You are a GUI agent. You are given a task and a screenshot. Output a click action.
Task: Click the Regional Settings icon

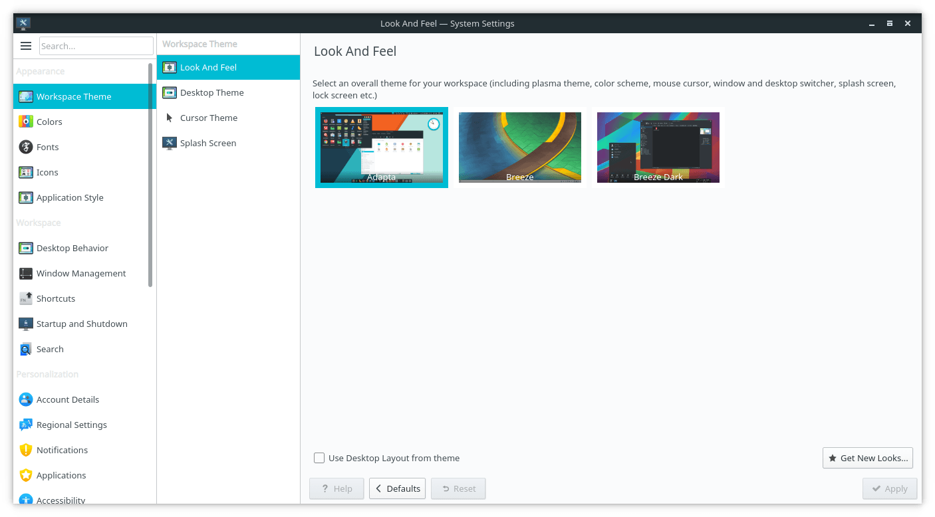[x=26, y=425]
